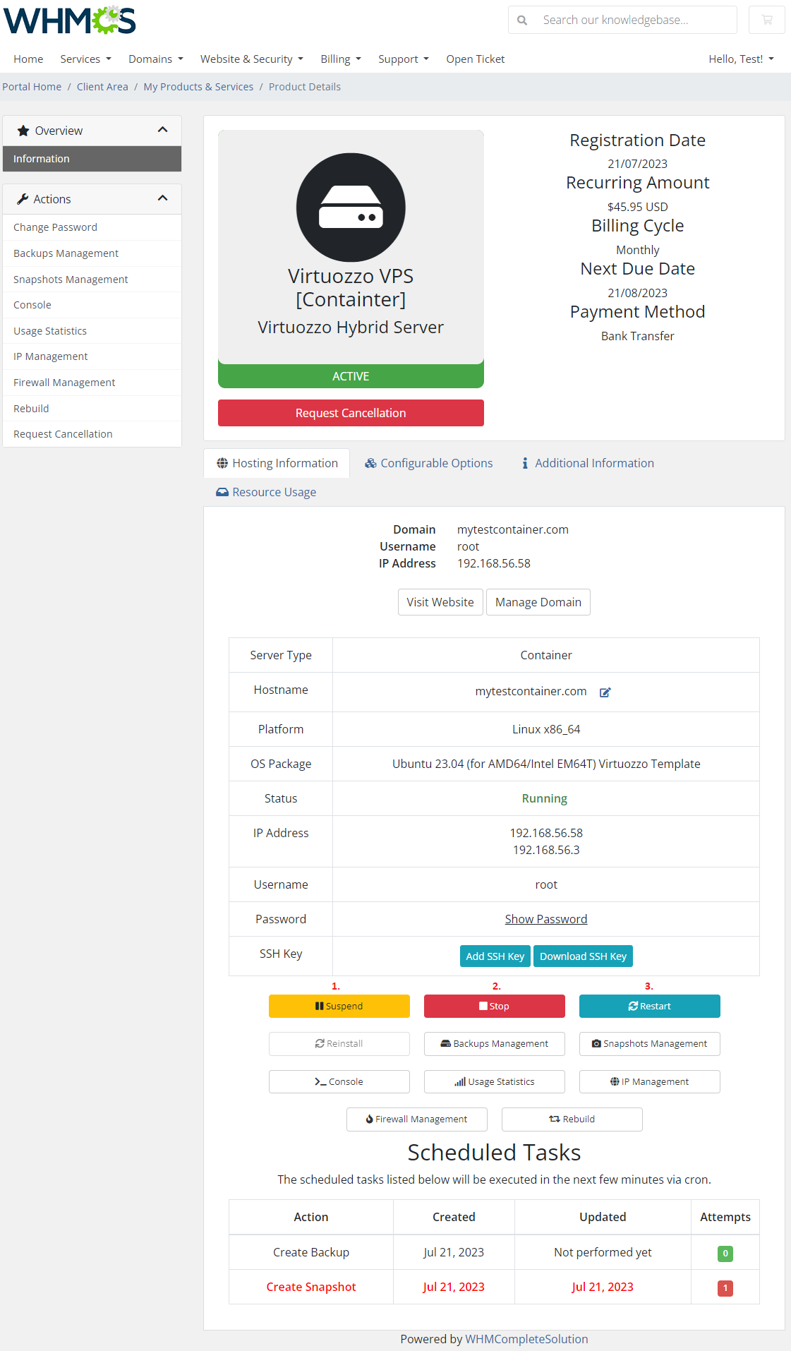Open the Support dropdown
Image resolution: width=791 pixels, height=1351 pixels.
coord(404,59)
